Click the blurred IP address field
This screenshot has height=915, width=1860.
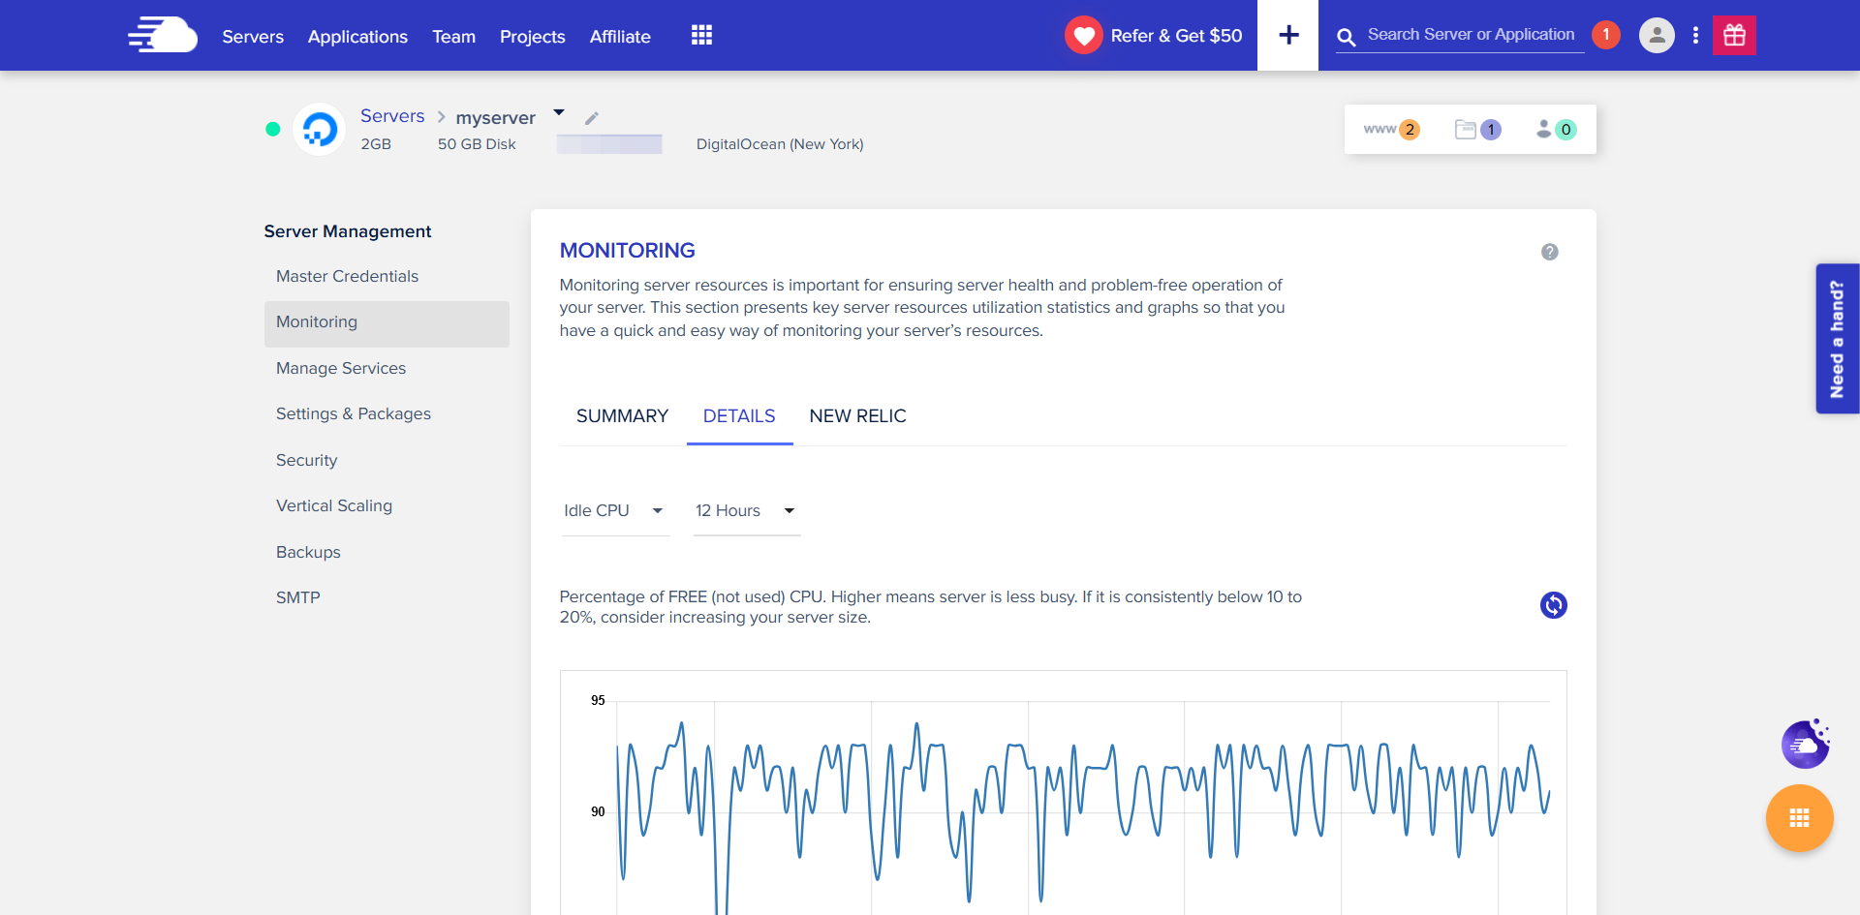pyautogui.click(x=609, y=144)
